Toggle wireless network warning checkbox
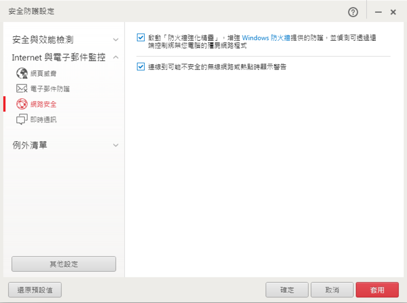The height and width of the screenshot is (303, 407). pos(141,67)
